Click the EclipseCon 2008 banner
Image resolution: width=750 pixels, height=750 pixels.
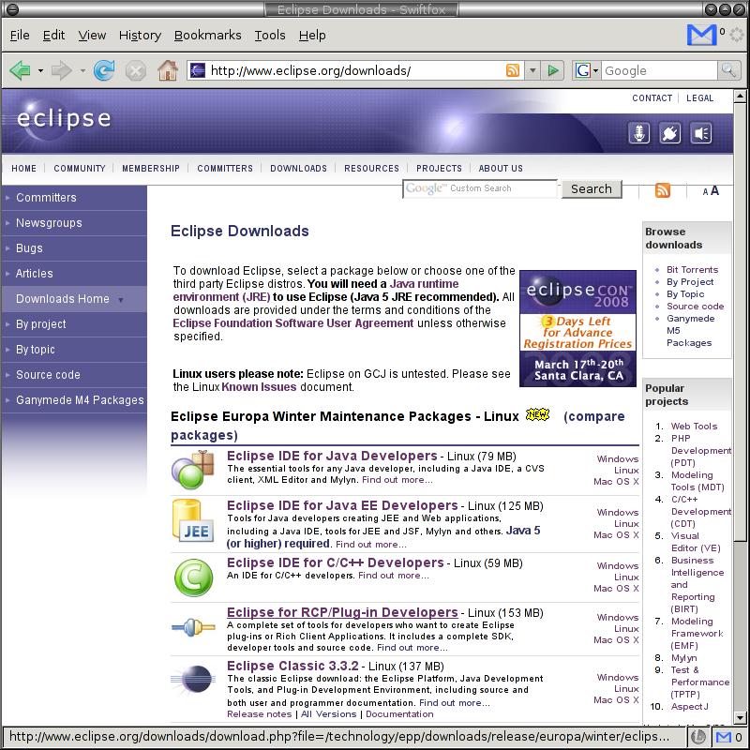pos(577,329)
